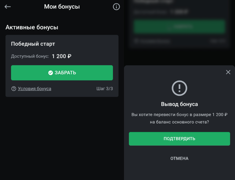Click the 1 200 ₽ bonus amount on the card
The width and height of the screenshot is (235, 180).
tap(62, 56)
